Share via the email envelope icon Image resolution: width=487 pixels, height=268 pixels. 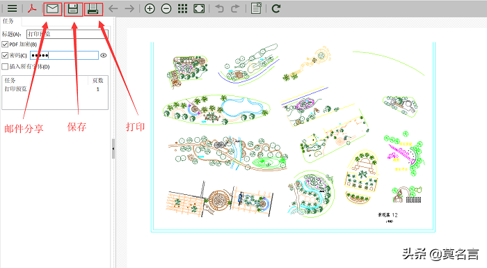tap(52, 9)
